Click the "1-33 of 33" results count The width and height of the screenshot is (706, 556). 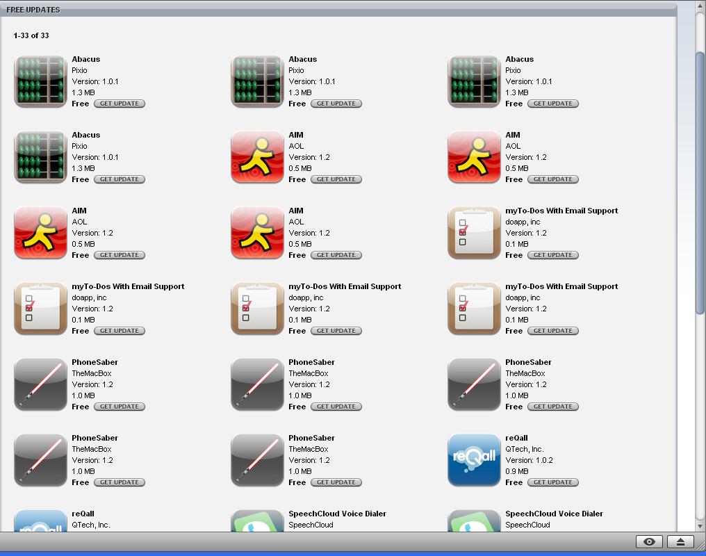click(x=31, y=35)
